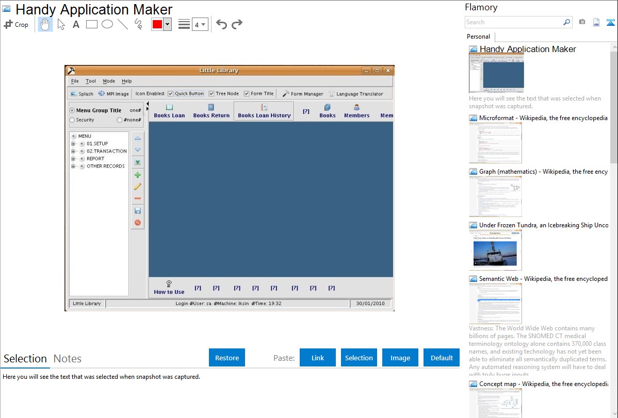Click the blue icon right of the document icon

coord(610,22)
